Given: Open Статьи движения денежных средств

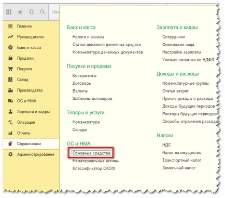Looking at the screenshot, I should tap(107, 45).
